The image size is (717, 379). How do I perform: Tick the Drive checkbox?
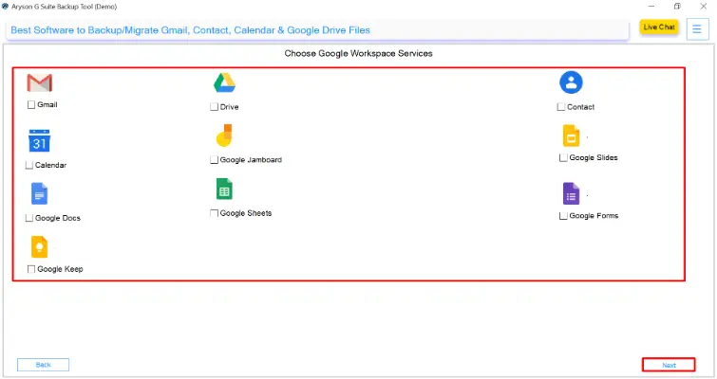tap(215, 107)
